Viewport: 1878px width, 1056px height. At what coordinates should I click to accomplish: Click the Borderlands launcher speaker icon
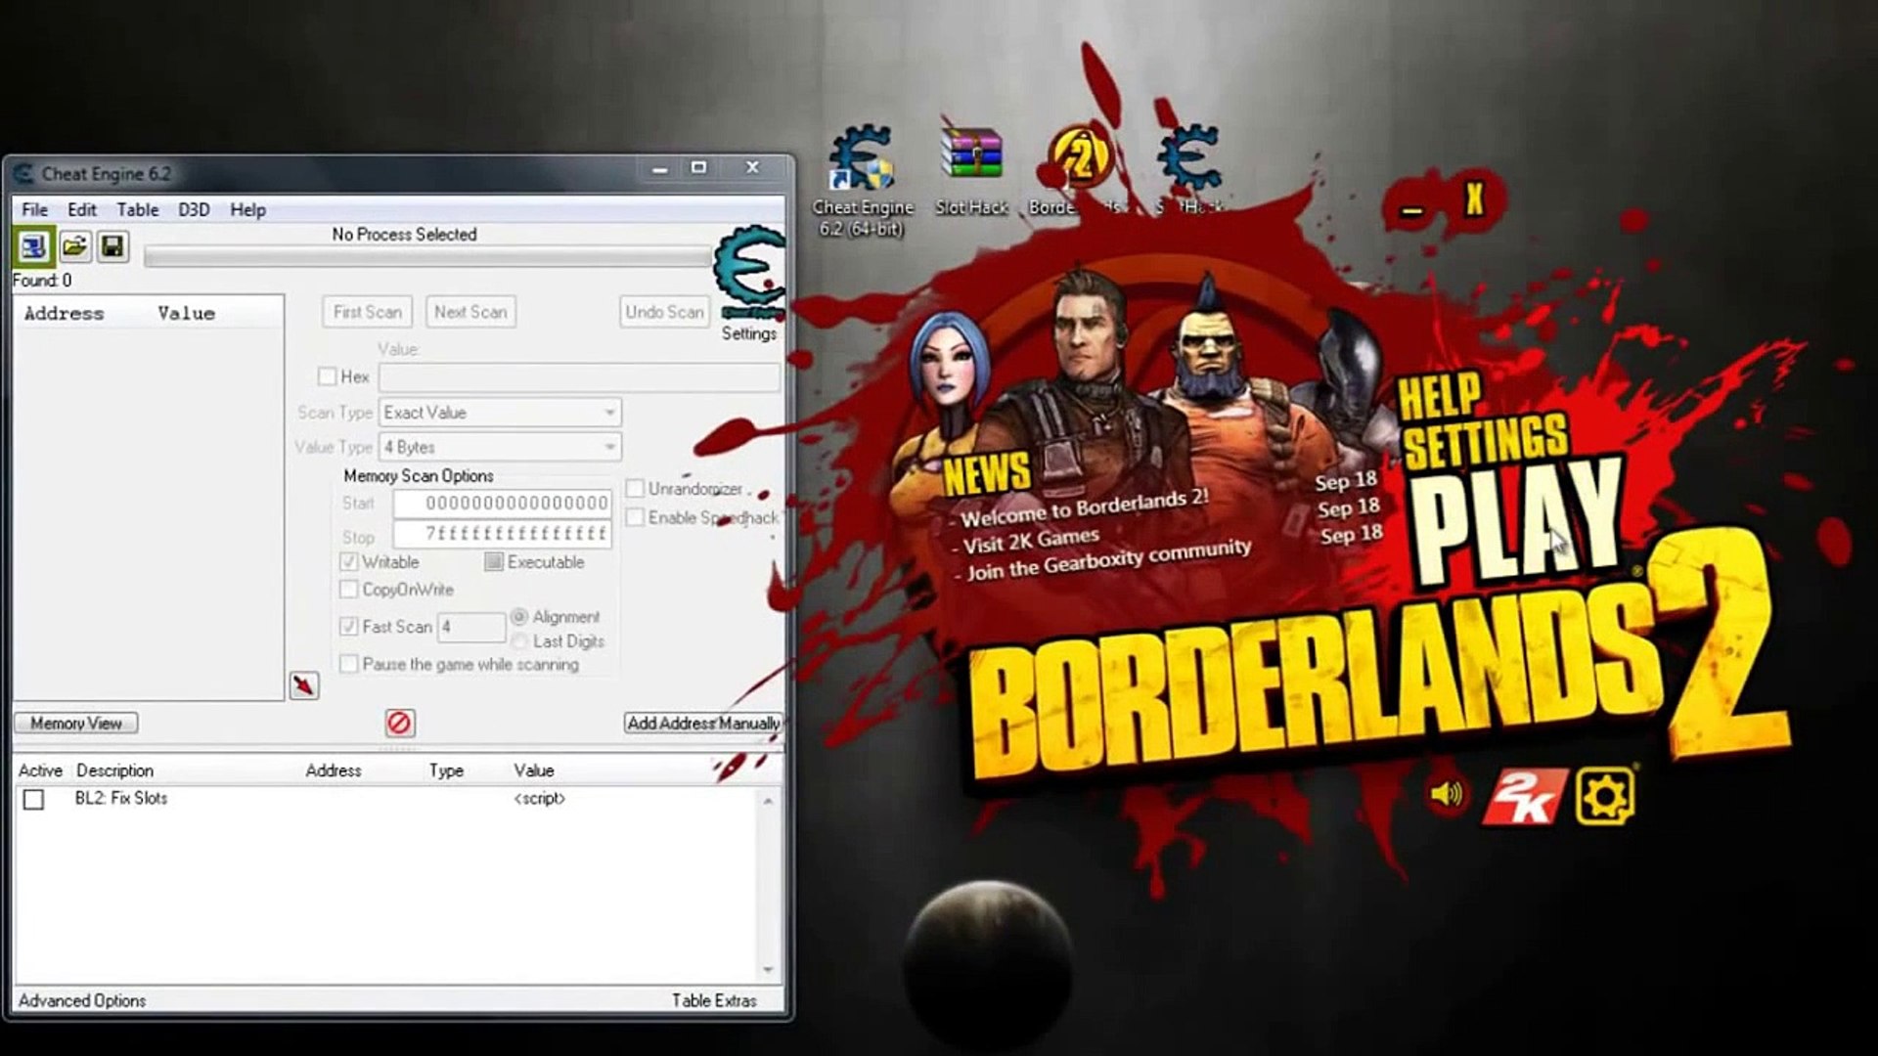[x=1446, y=795]
